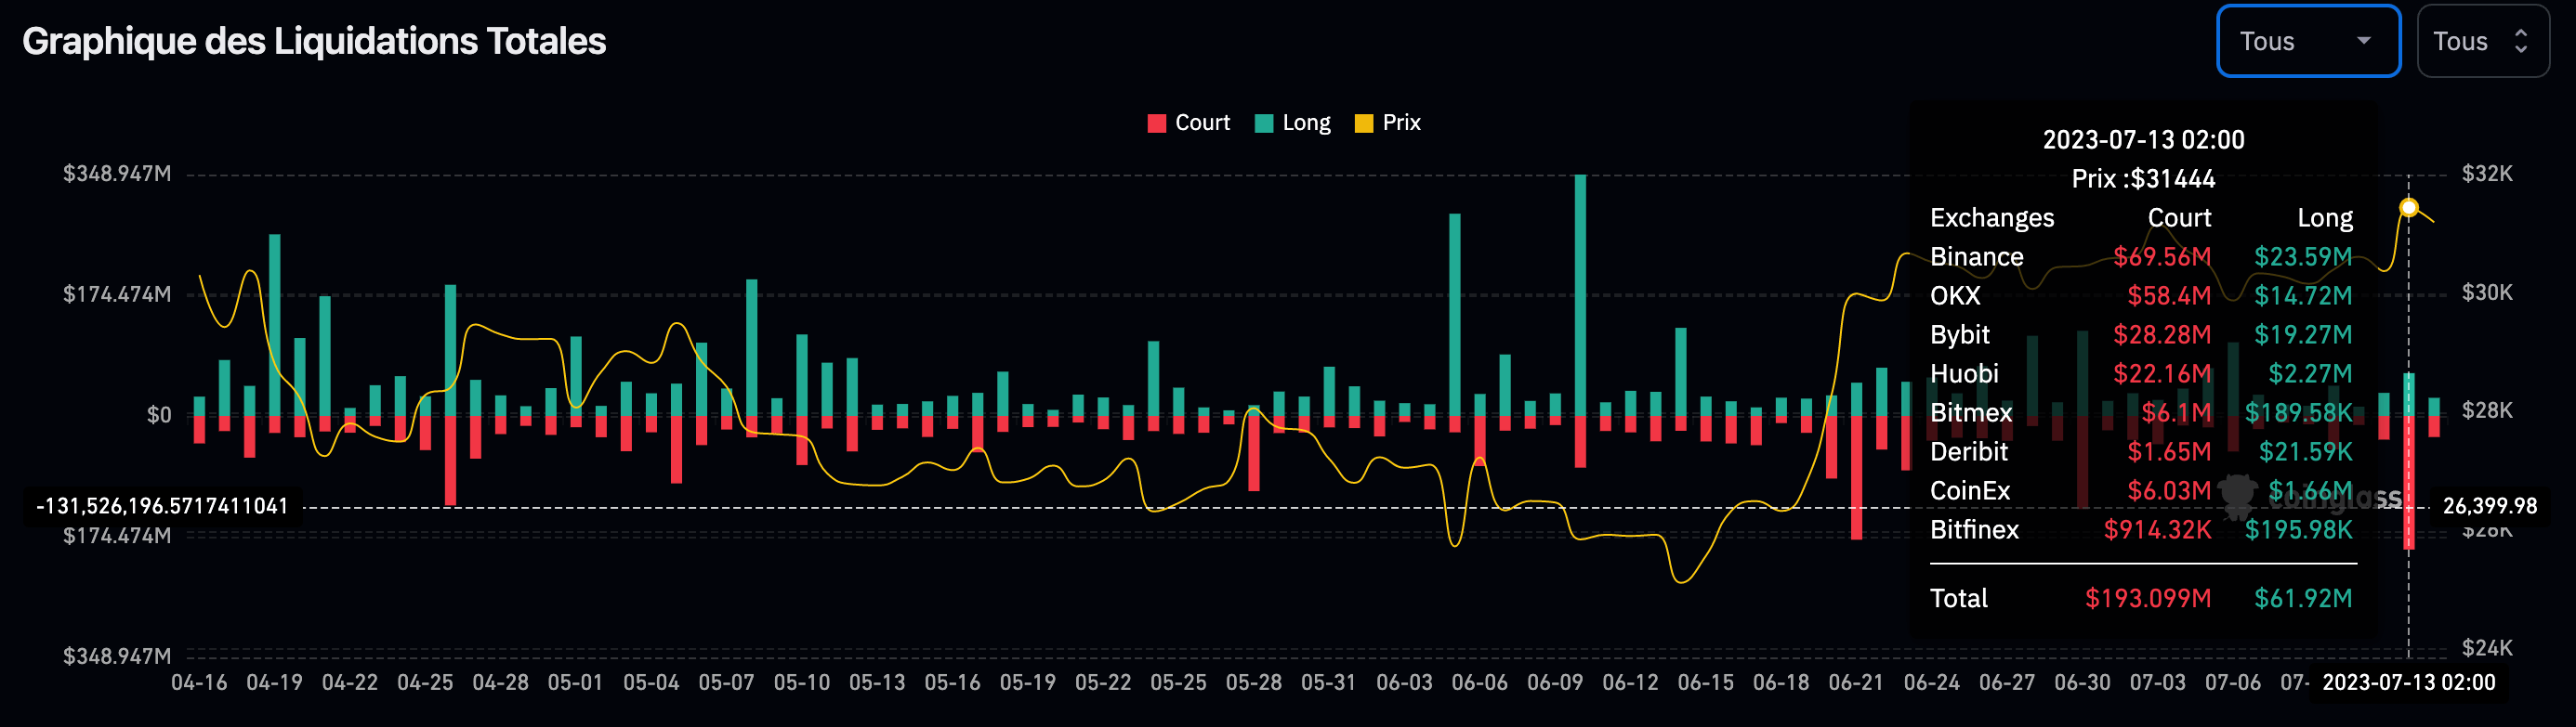Click the Graphique des Liquidations Totales title
Image resolution: width=2576 pixels, height=727 pixels.
(314, 42)
